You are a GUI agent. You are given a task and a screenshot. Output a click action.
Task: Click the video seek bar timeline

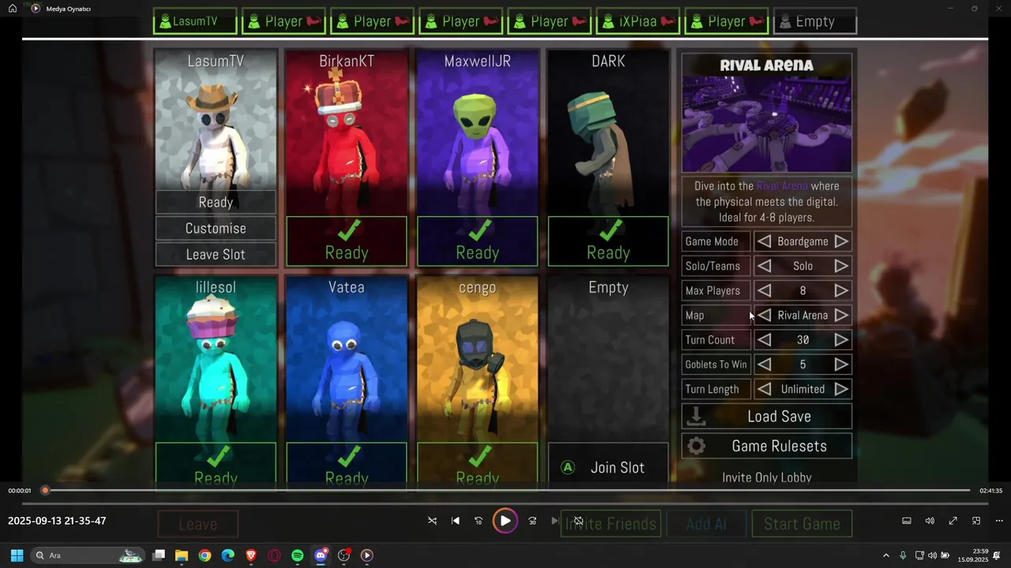coord(505,491)
